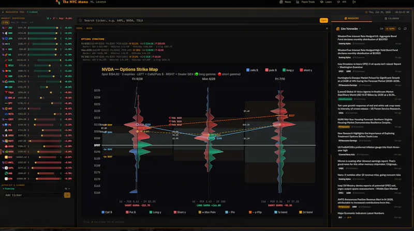Open the Micron blowout earnings headline
This screenshot has width=414, height=231.
point(367,162)
